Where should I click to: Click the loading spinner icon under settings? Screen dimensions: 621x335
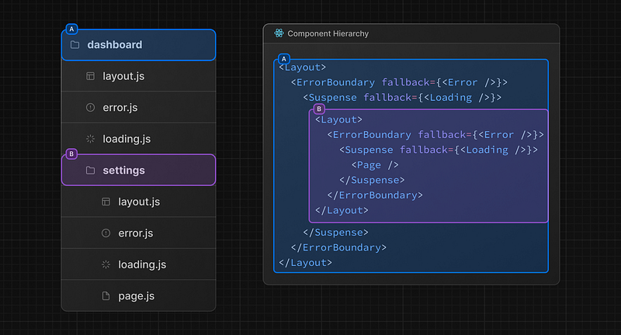pyautogui.click(x=106, y=264)
